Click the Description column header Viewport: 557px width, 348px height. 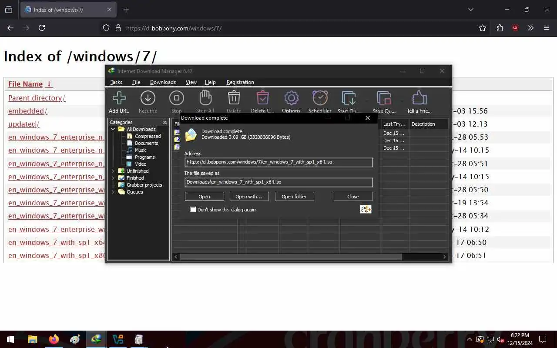pyautogui.click(x=429, y=124)
